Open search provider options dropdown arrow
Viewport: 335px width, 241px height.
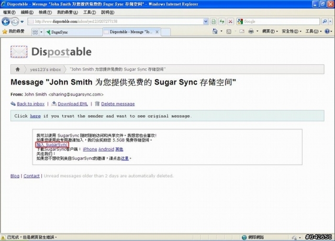pos(330,21)
